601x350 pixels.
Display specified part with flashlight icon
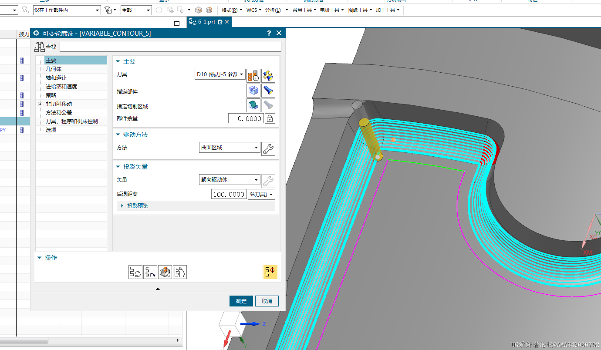(268, 91)
